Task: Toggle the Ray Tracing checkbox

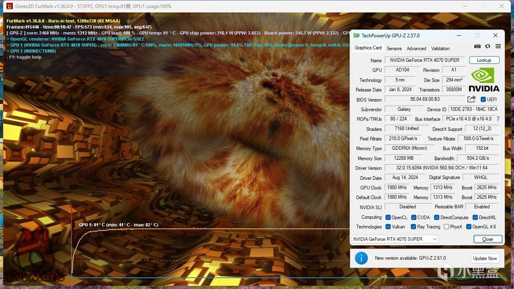Action: click(414, 227)
